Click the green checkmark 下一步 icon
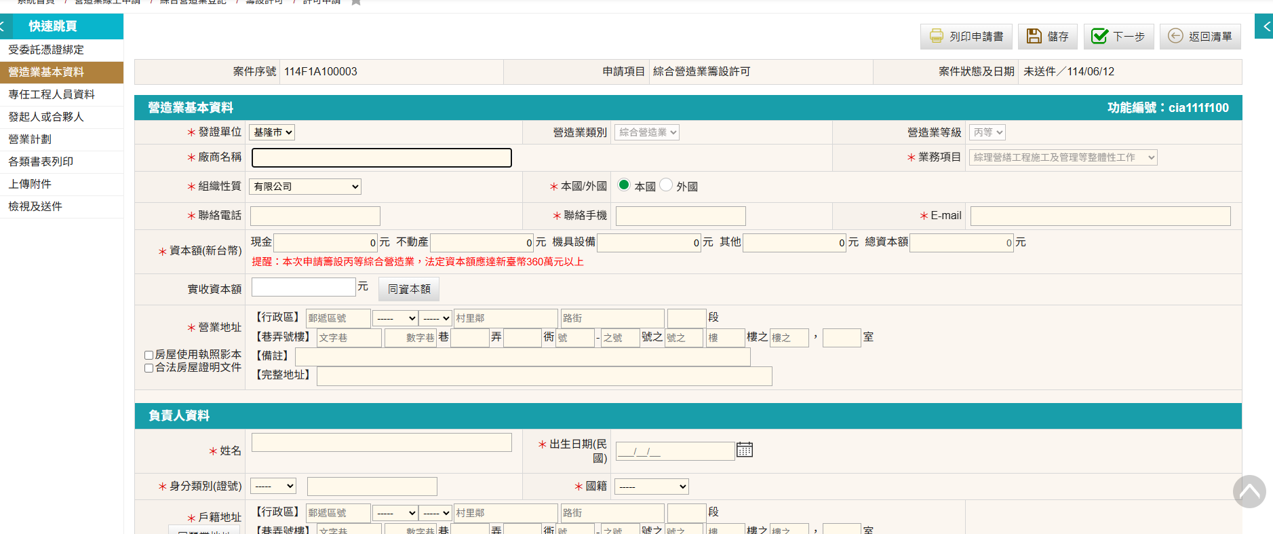Viewport: 1273px width, 534px height. click(1099, 36)
